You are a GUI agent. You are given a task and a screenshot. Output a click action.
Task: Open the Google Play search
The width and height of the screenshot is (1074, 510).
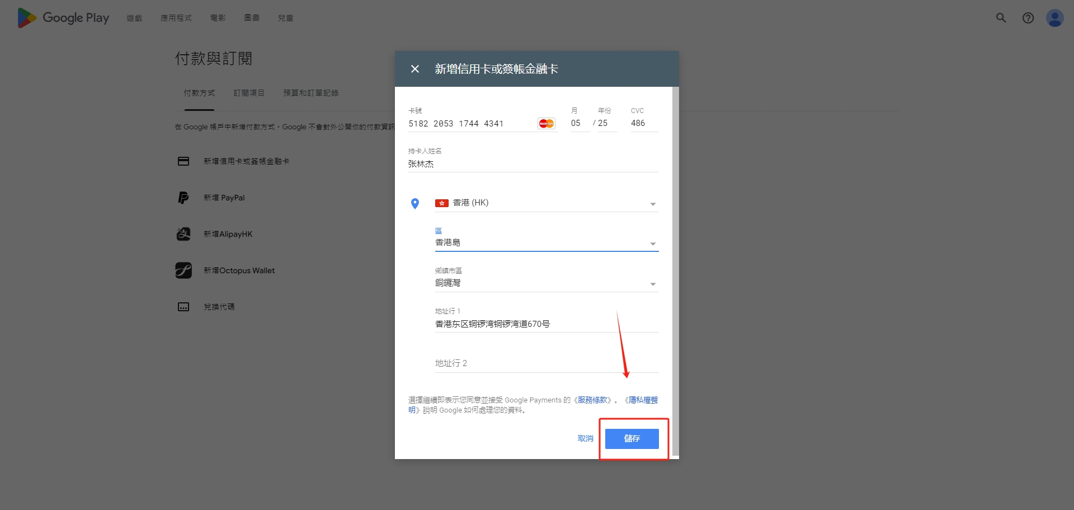point(1001,17)
